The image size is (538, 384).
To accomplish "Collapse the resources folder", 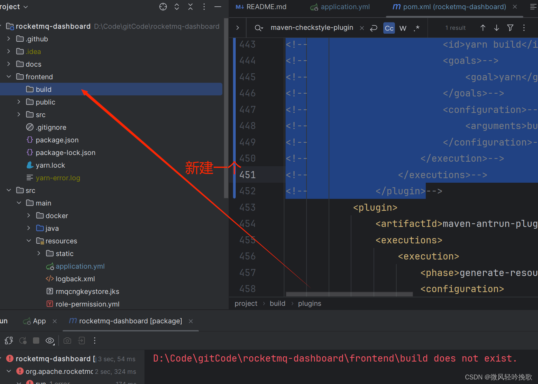I will pyautogui.click(x=29, y=241).
